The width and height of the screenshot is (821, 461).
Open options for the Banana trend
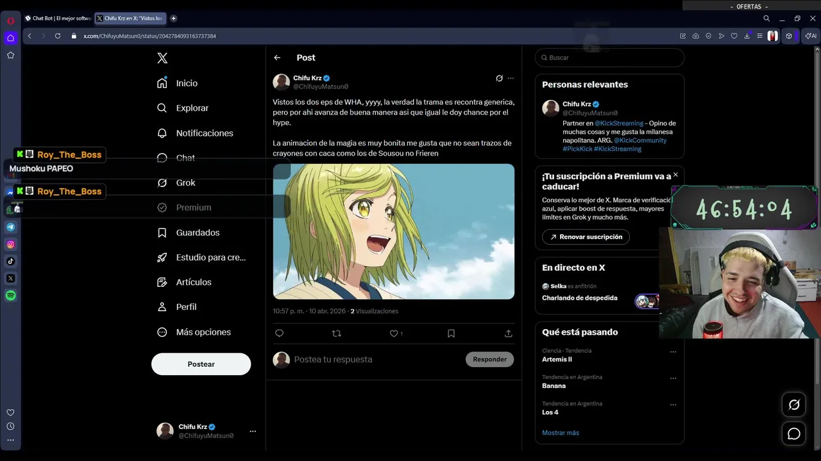(x=673, y=378)
